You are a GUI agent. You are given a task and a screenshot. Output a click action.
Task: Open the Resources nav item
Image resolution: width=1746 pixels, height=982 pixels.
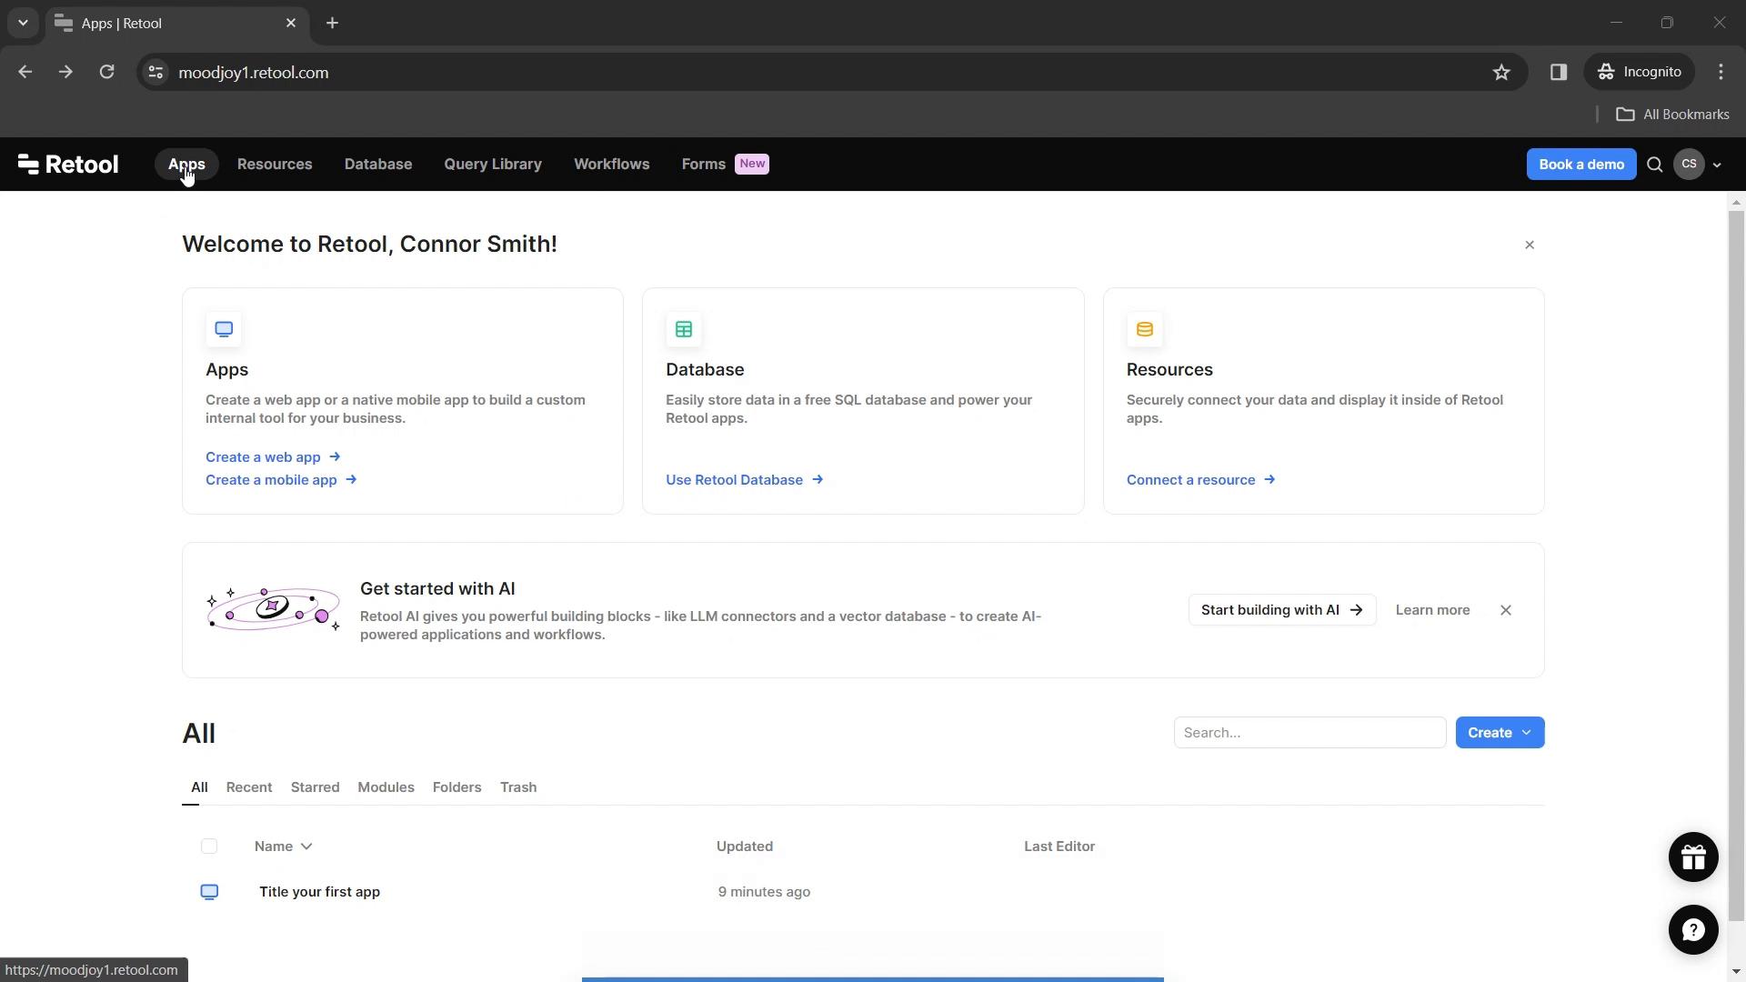click(x=275, y=165)
